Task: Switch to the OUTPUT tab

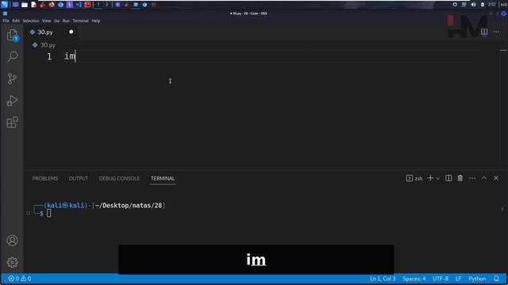Action: click(x=79, y=178)
